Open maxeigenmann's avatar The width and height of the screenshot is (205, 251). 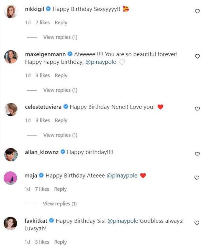(11, 57)
